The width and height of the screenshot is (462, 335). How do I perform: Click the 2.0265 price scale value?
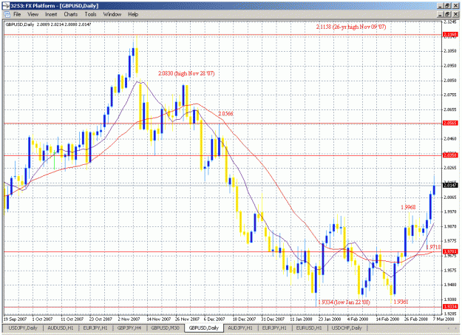point(450,168)
